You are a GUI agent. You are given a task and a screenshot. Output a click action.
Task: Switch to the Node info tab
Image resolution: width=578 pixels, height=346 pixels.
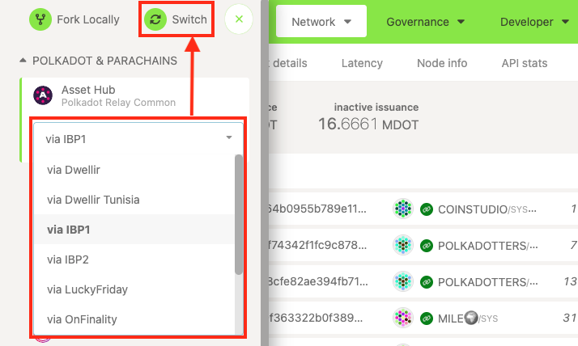(442, 63)
